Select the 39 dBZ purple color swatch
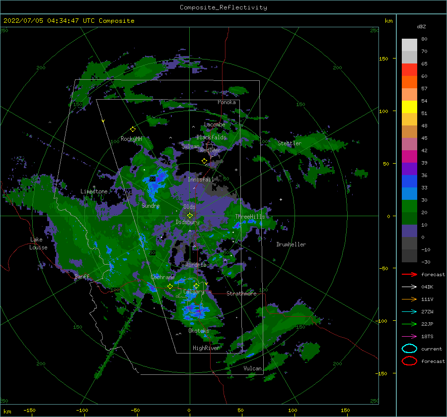This screenshot has width=447, height=417. click(409, 169)
